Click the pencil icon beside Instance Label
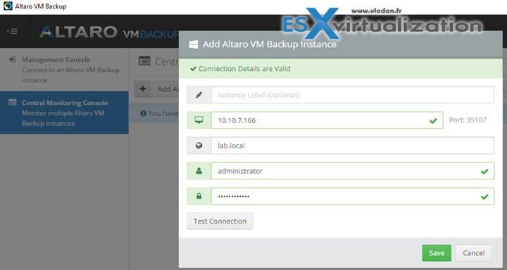The height and width of the screenshot is (270, 507). [x=199, y=95]
